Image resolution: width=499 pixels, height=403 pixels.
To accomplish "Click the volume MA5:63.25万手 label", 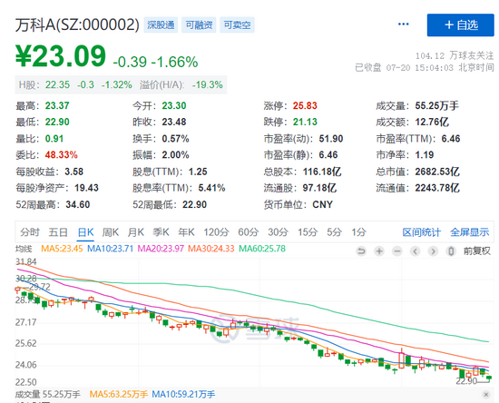I will coord(118,395).
